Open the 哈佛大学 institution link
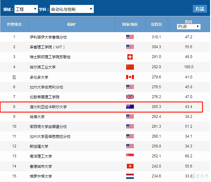Image resolution: width=211 pixels, height=182 pixels. (37, 117)
